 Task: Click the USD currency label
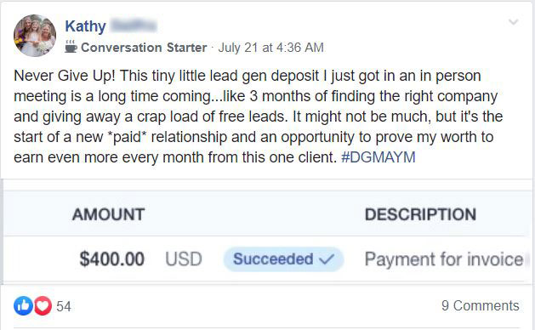[184, 259]
